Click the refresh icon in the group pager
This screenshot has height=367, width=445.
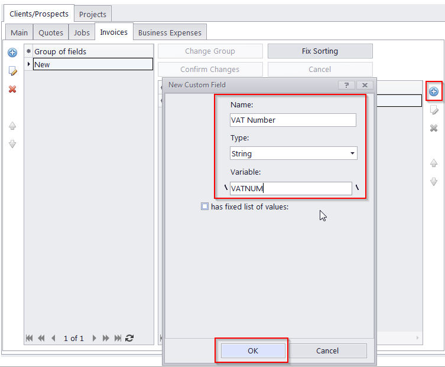(x=129, y=338)
